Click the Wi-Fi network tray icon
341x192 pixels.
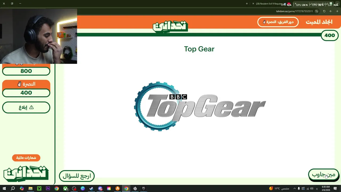coord(307,189)
